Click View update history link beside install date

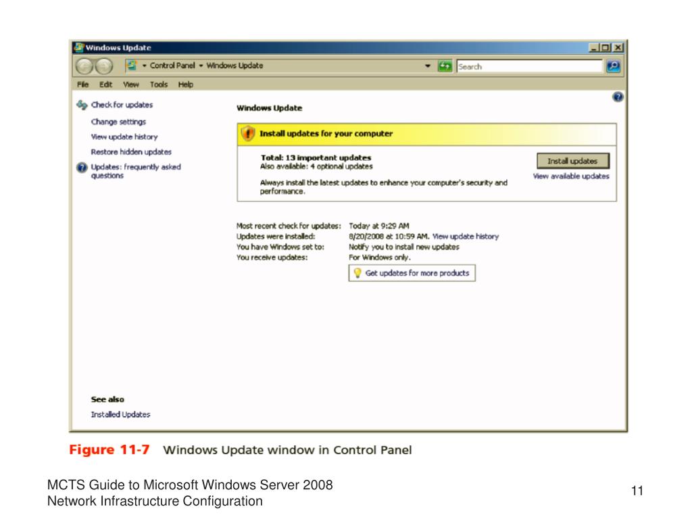pos(466,237)
